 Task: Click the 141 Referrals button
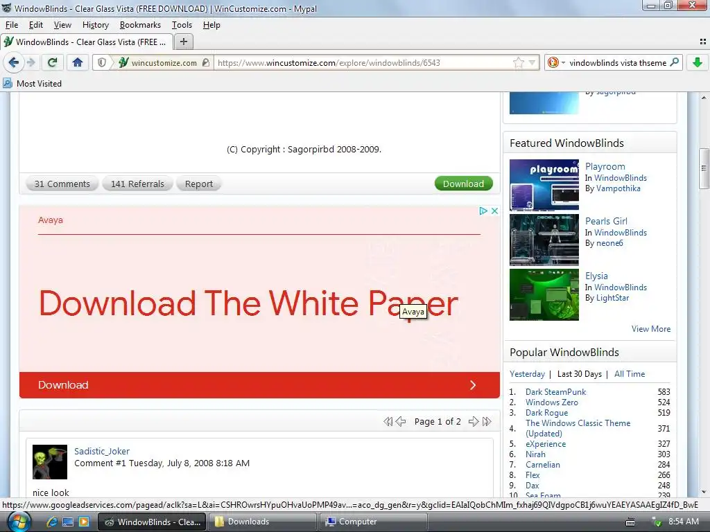pyautogui.click(x=137, y=184)
